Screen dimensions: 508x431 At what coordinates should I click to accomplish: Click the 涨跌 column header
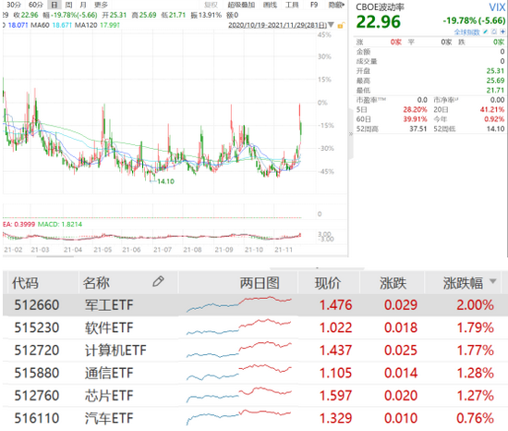[393, 283]
